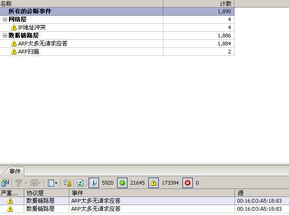Collapse the 网络层 tree node
The width and height of the screenshot is (289, 215).
[5, 19]
